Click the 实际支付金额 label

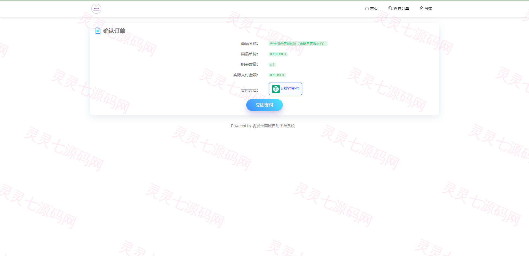[x=246, y=75]
